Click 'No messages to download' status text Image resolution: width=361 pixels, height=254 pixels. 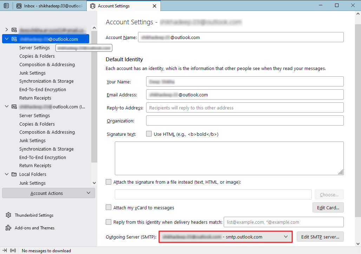click(46, 250)
